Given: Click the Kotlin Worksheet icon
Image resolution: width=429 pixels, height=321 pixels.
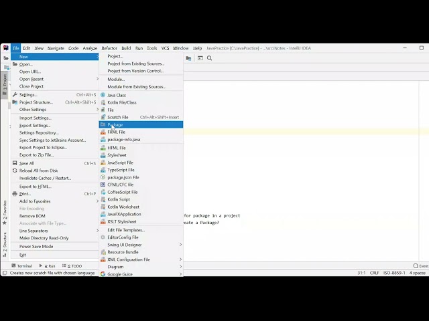Looking at the screenshot, I should point(103,207).
